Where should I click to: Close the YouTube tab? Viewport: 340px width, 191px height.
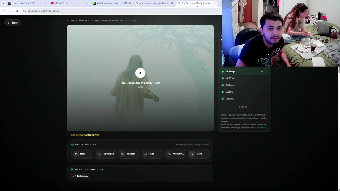[88, 3]
